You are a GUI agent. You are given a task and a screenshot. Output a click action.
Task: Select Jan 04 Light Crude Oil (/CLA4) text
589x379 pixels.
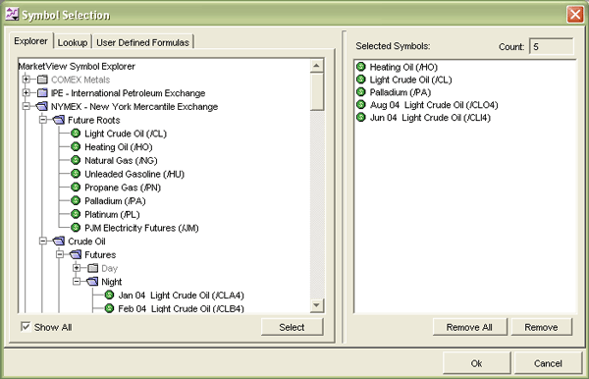pos(181,296)
